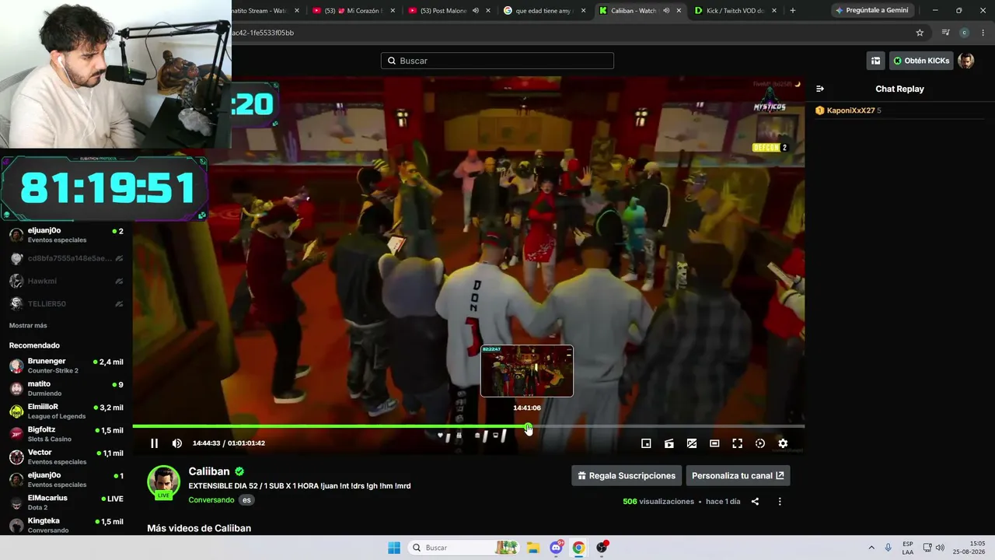Switch to 'que edad tiene amy' Google tab

click(x=545, y=11)
